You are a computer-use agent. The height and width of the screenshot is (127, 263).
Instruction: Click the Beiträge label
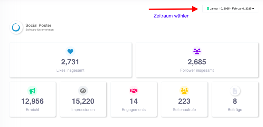click(x=235, y=110)
